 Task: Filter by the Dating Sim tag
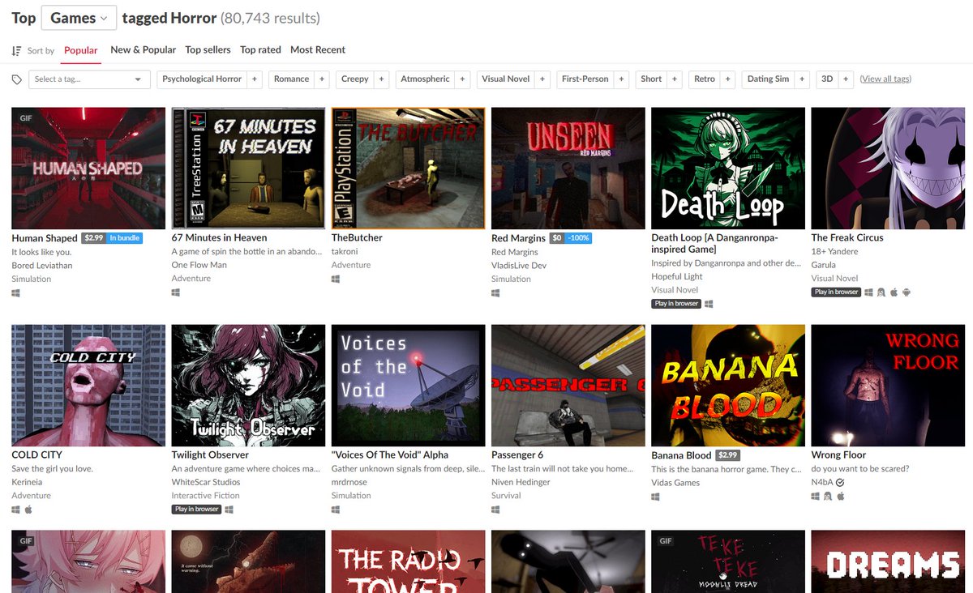coord(768,79)
